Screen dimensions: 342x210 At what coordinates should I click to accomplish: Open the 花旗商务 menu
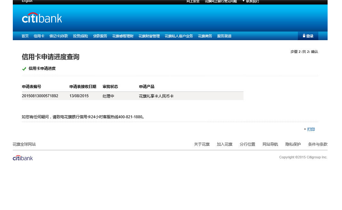point(205,36)
